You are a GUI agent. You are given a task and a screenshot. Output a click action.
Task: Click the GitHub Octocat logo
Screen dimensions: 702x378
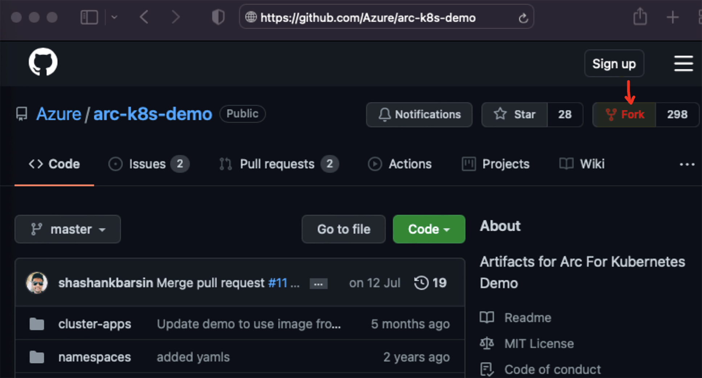43,62
